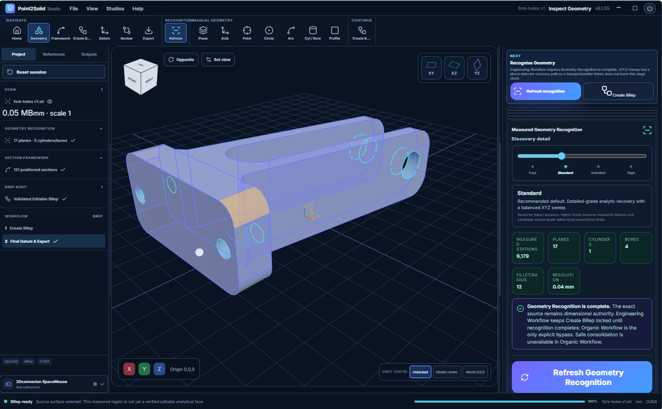Open the Studios menu
Screen dimensions: 662x409
(115, 8)
